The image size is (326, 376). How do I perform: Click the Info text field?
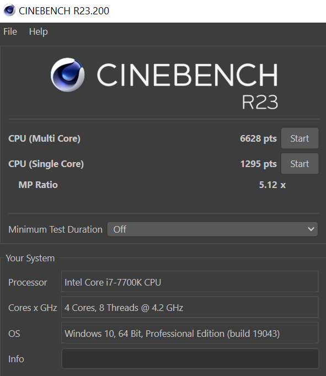(190, 358)
